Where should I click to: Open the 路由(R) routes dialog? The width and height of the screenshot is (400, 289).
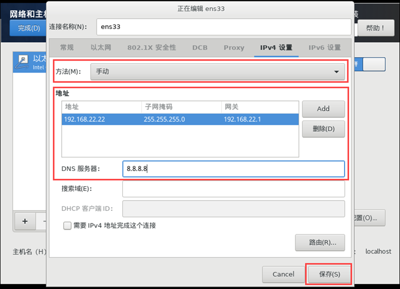[x=319, y=242]
